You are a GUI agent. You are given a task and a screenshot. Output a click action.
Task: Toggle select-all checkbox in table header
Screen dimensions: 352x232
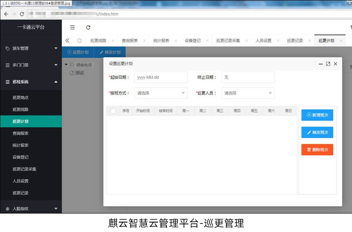click(113, 111)
